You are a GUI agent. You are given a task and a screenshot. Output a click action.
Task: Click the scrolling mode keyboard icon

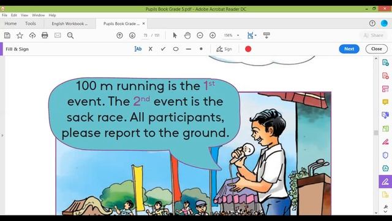(266, 36)
